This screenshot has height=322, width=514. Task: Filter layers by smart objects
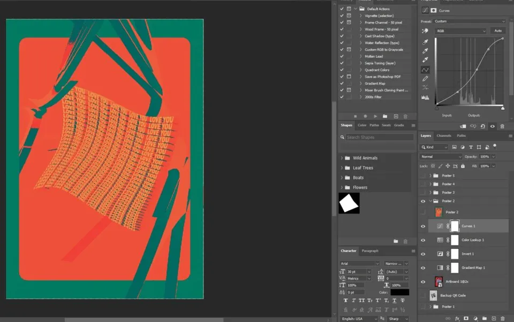(487, 148)
